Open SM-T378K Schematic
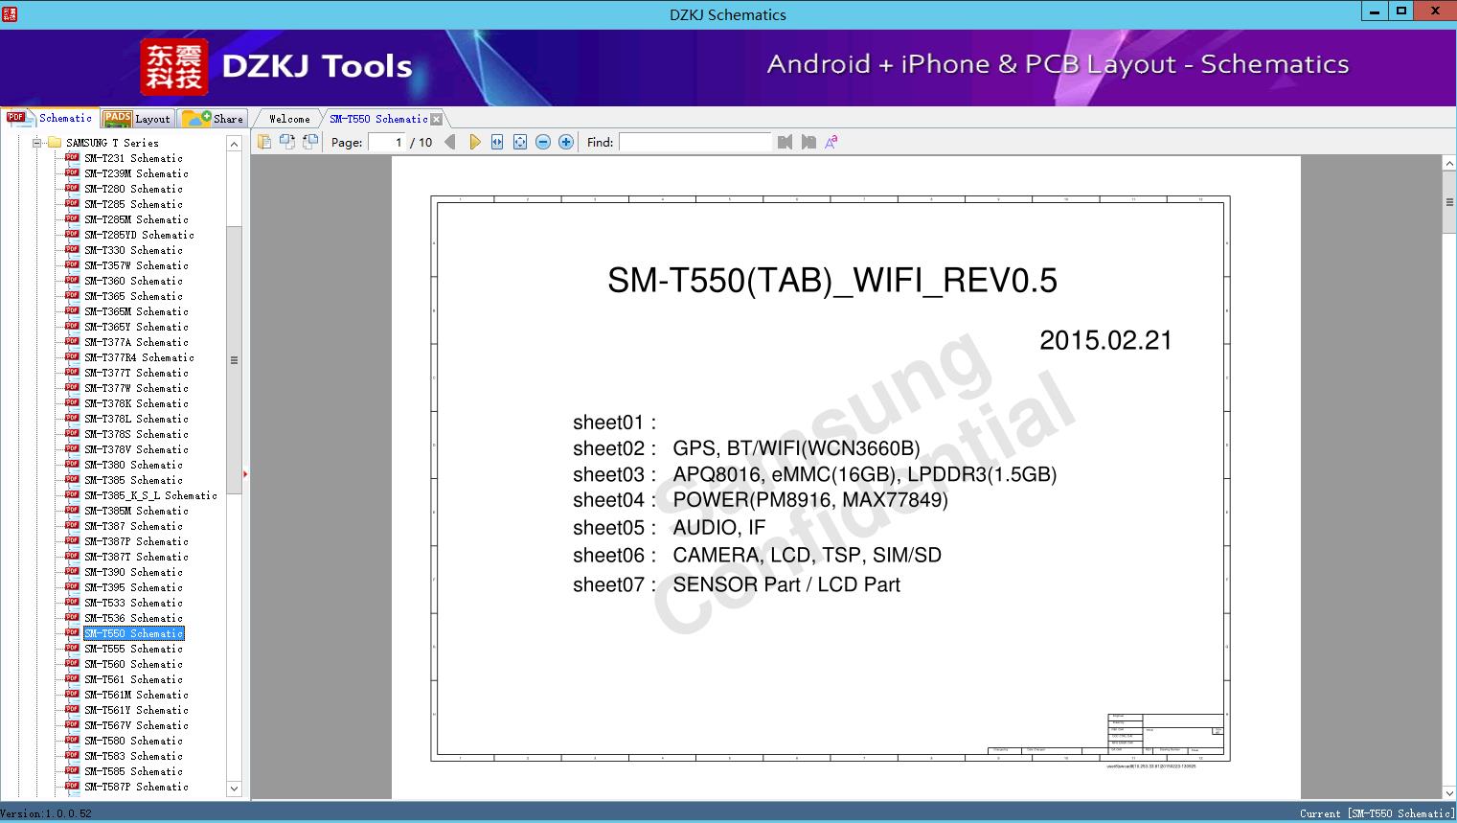Viewport: 1457px width, 823px height. [136, 403]
